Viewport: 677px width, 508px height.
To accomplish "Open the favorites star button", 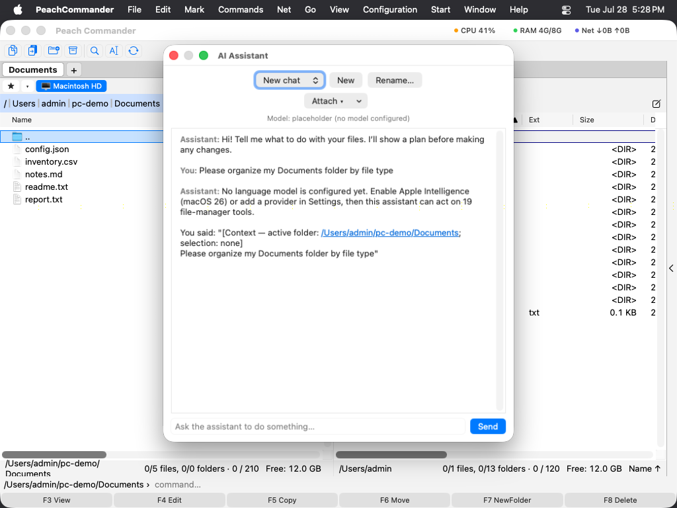I will (x=11, y=86).
